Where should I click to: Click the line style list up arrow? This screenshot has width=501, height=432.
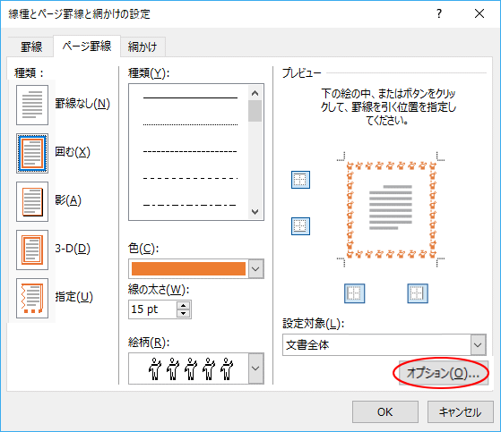(x=255, y=93)
